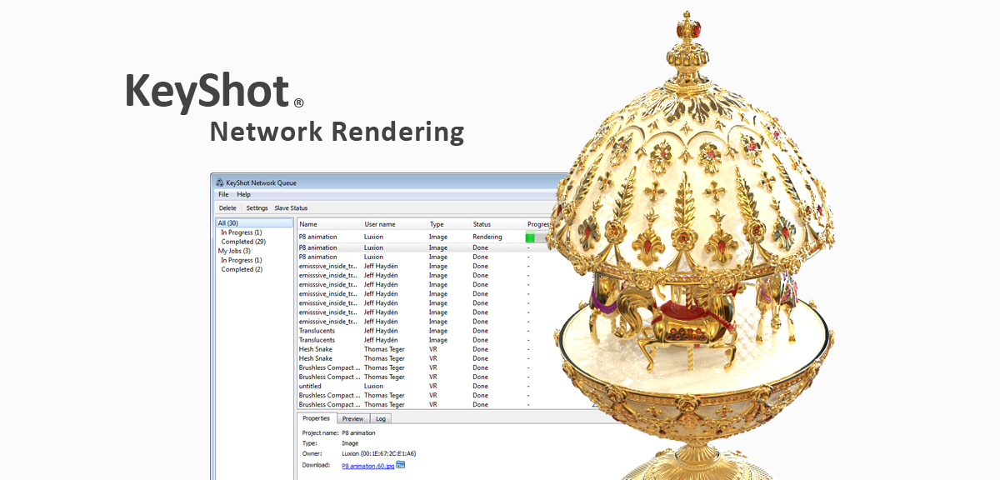Select Completed (29) in the tree

pos(243,242)
